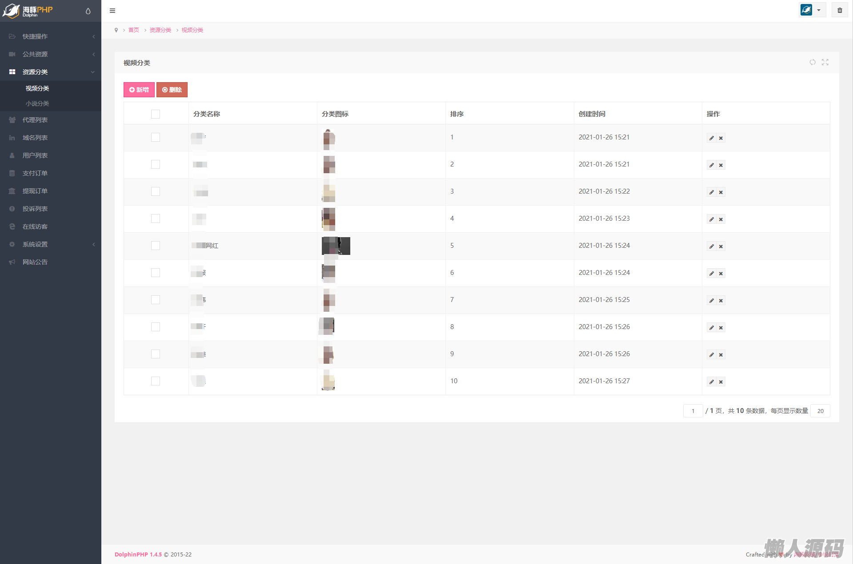Refresh the 视频分类 panel
The image size is (853, 564).
pyautogui.click(x=813, y=62)
